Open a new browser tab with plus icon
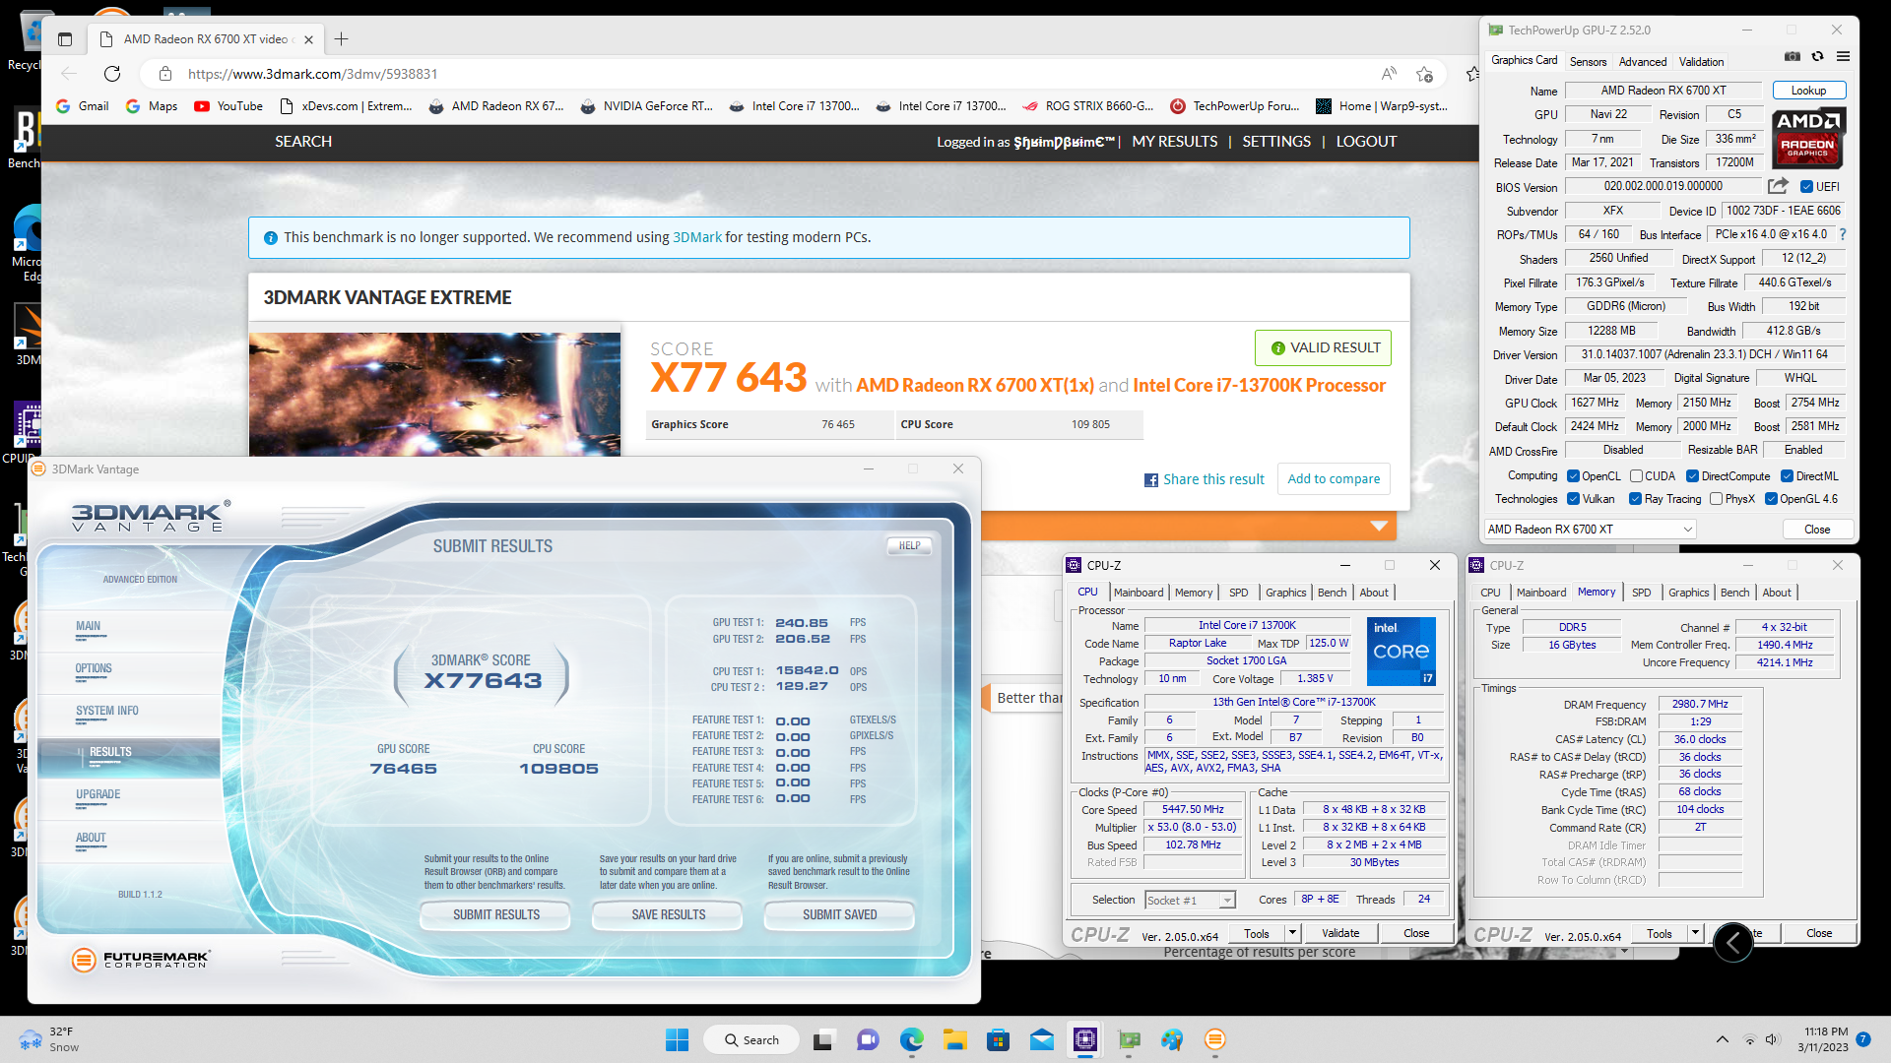Screen dimensions: 1891x1063 342,39
